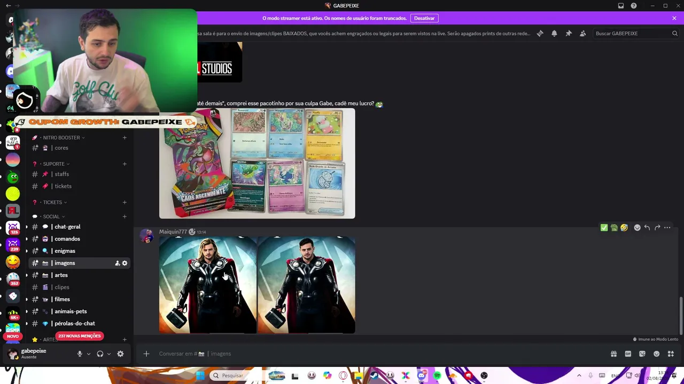Open the server with the 239 badge
684x384 pixels.
(x=13, y=245)
